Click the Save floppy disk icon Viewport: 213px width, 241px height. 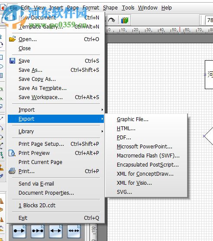(12, 61)
